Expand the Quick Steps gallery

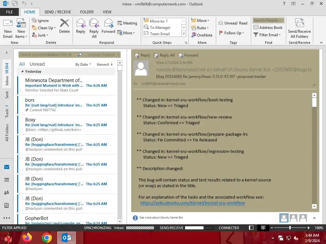pyautogui.click(x=184, y=34)
